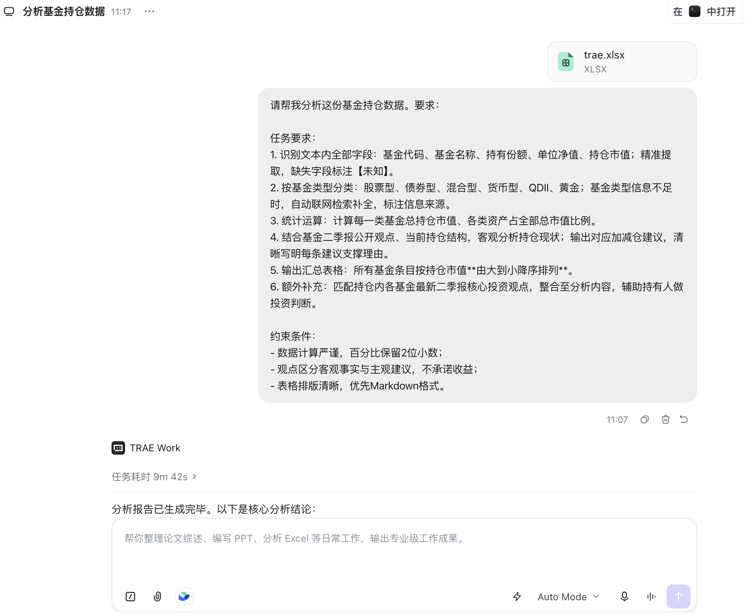Click the purple send arrow button
The width and height of the screenshot is (748, 616).
(679, 596)
